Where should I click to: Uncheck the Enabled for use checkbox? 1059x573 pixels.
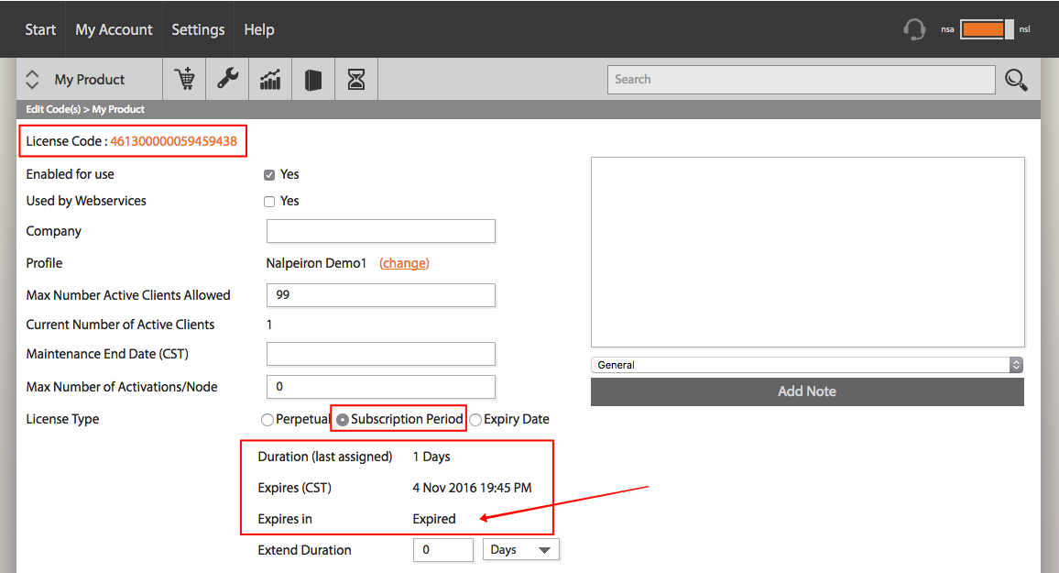[x=269, y=175]
